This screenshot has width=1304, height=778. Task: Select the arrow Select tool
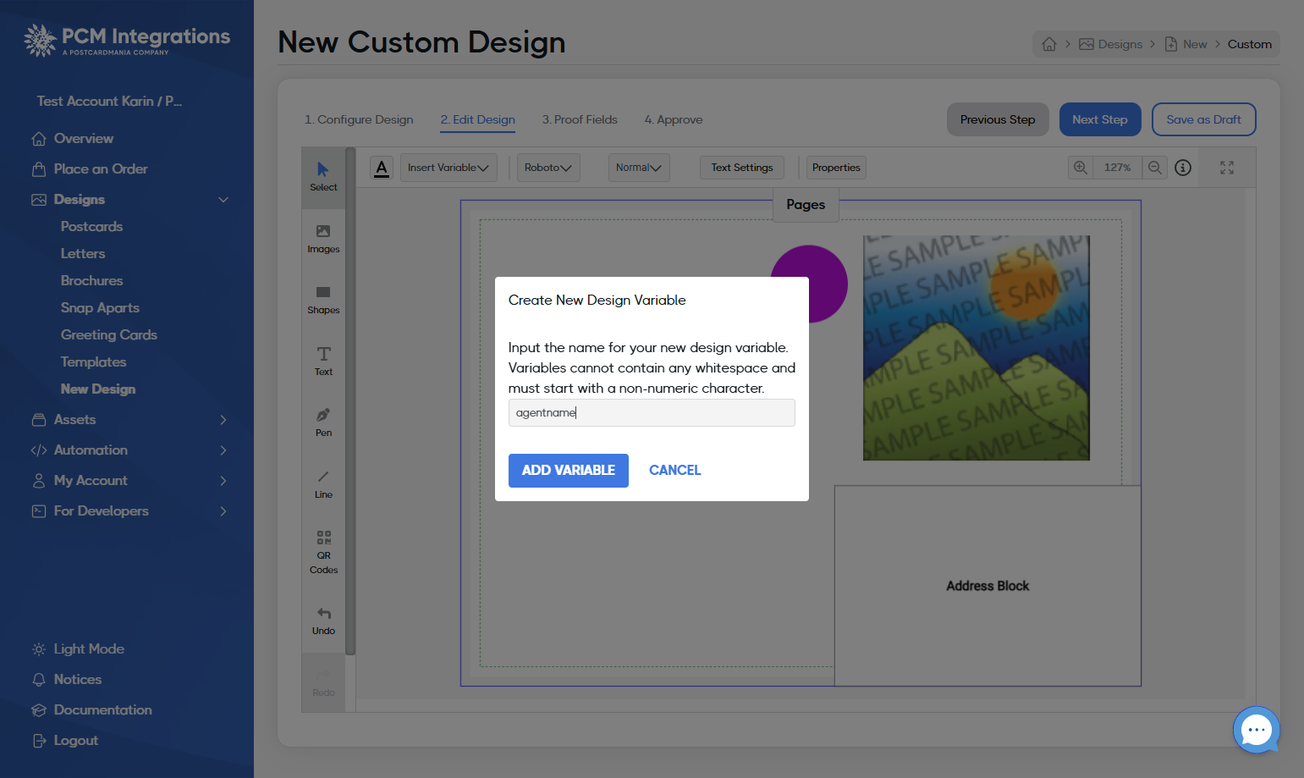click(323, 177)
